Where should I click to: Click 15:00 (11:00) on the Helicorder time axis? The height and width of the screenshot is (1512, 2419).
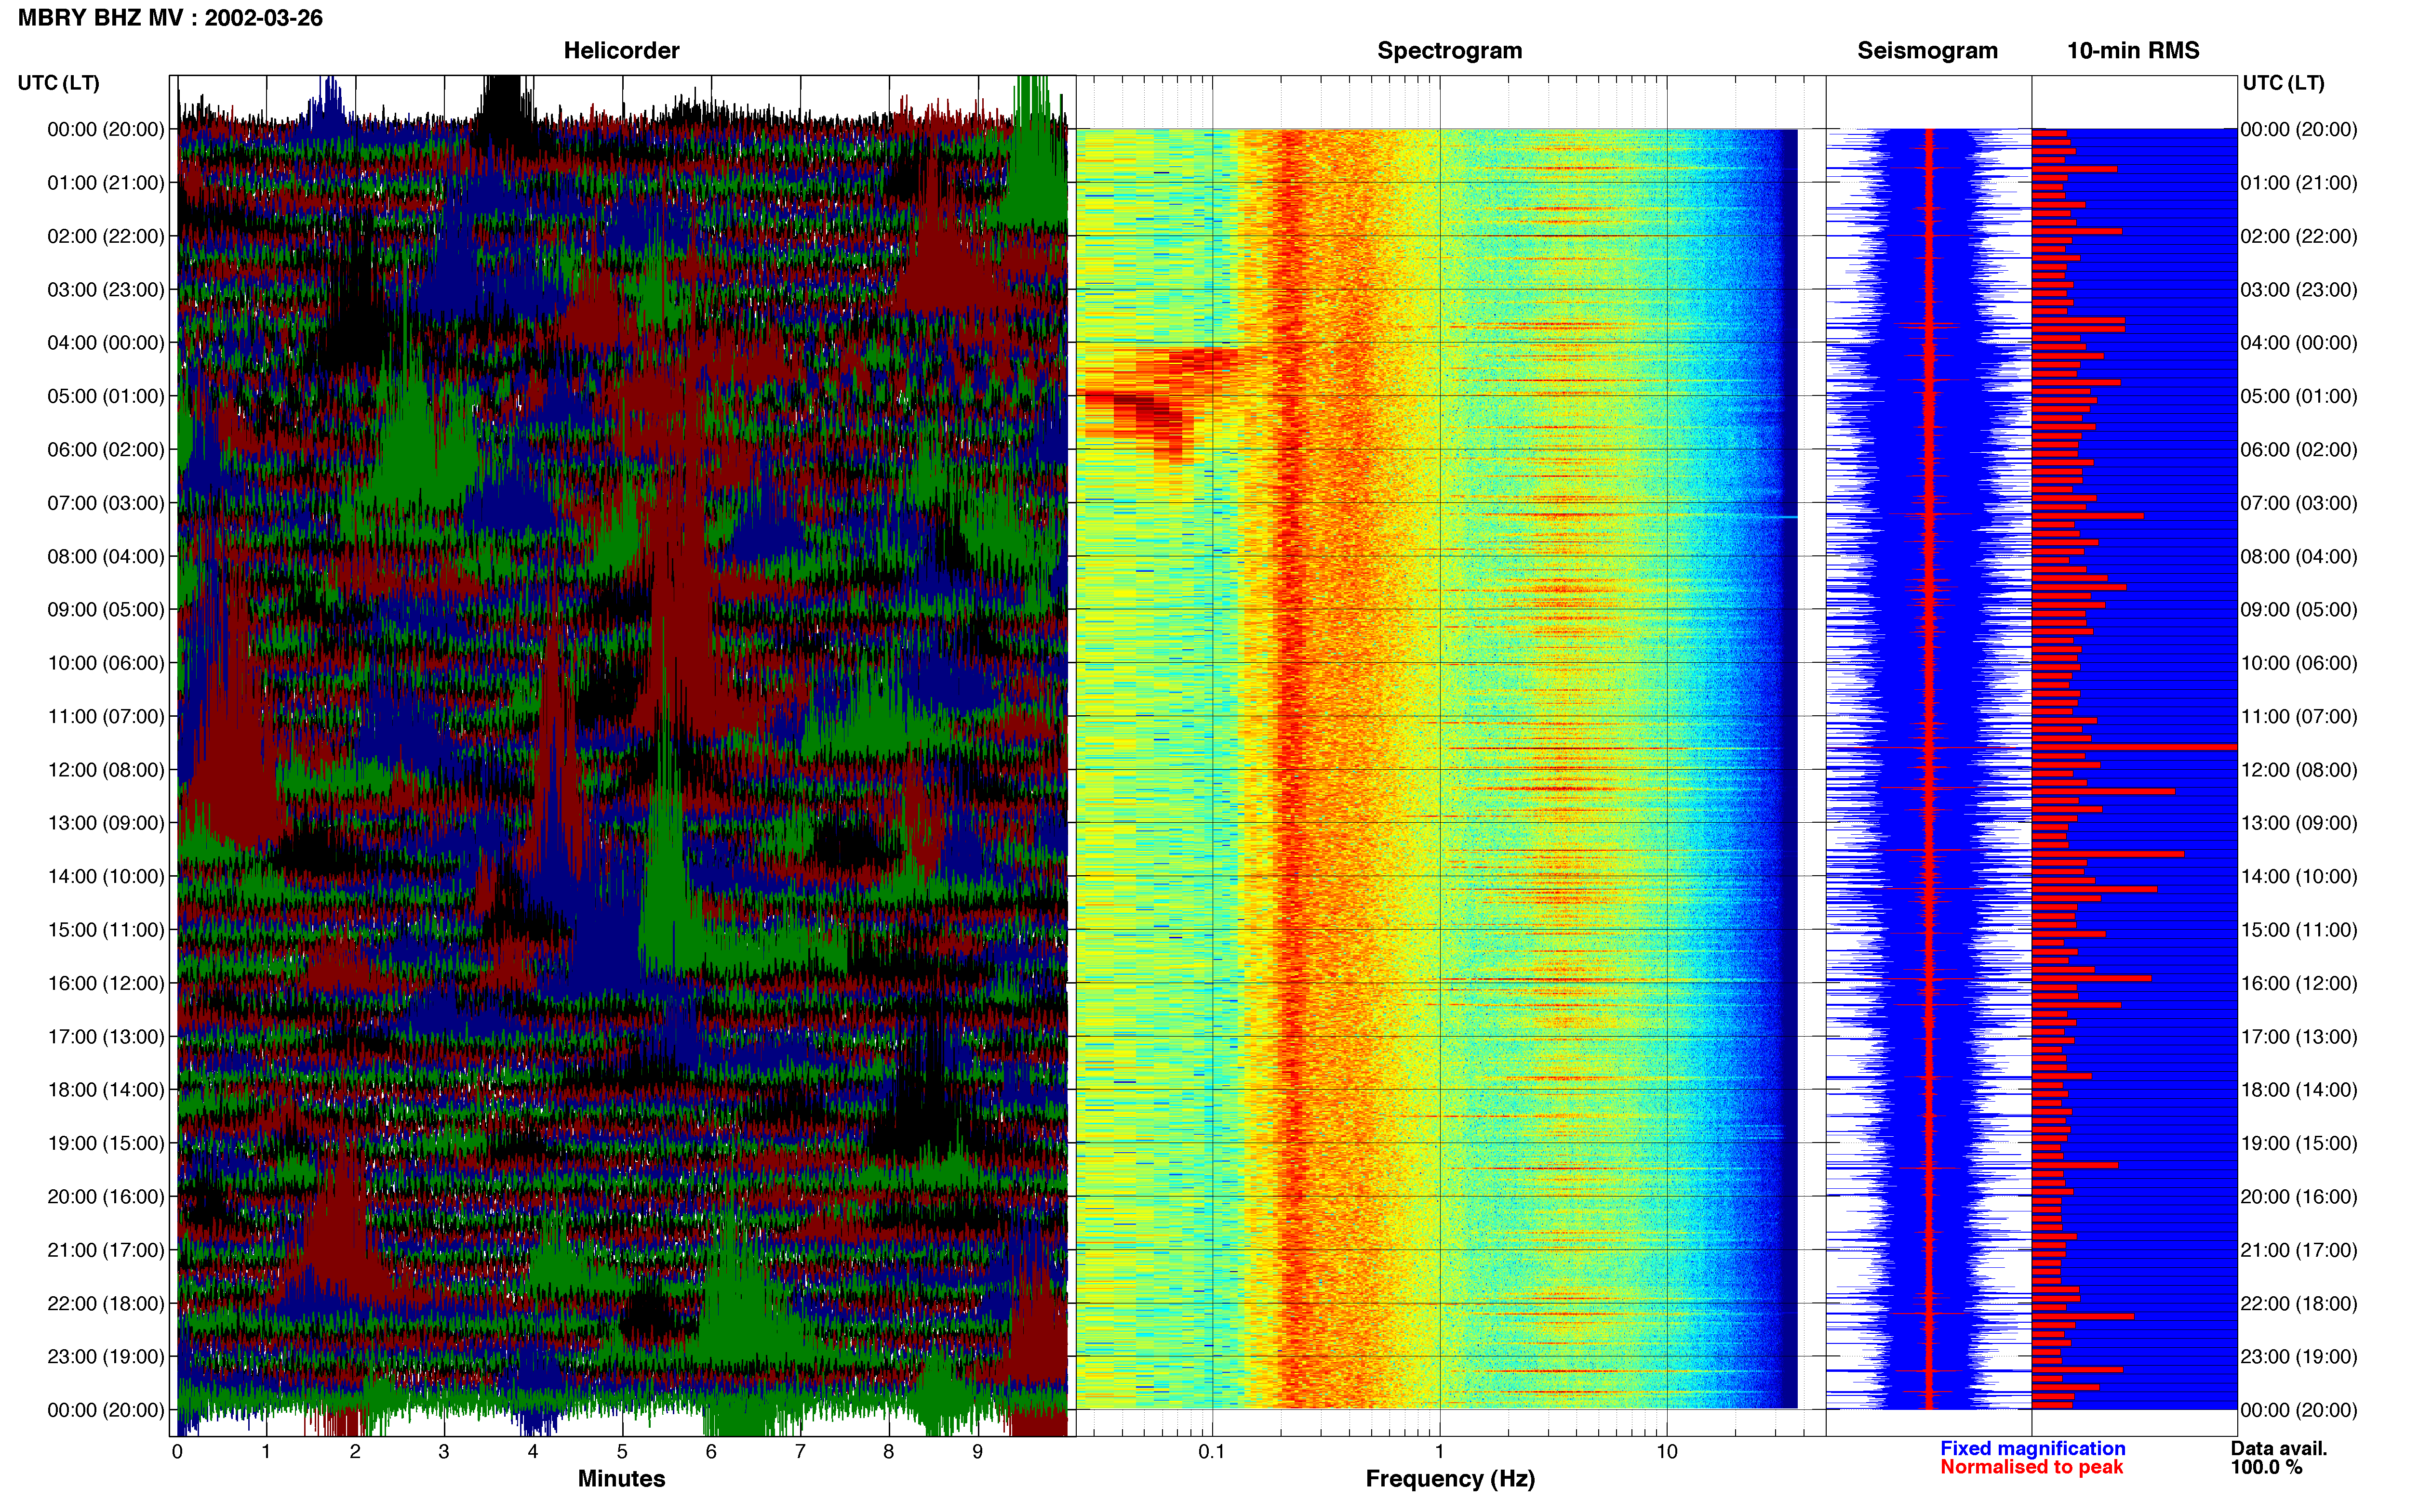pyautogui.click(x=106, y=930)
